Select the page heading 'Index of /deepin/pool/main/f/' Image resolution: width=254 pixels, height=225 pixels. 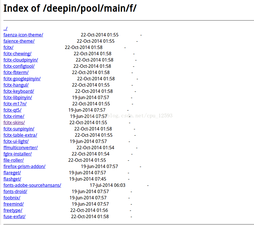coord(70,8)
